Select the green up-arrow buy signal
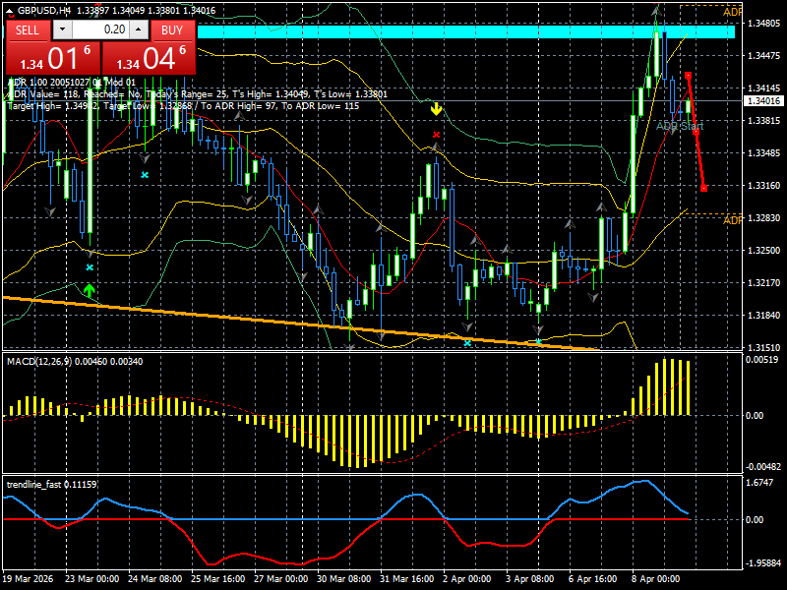Image resolution: width=787 pixels, height=590 pixels. click(x=90, y=290)
